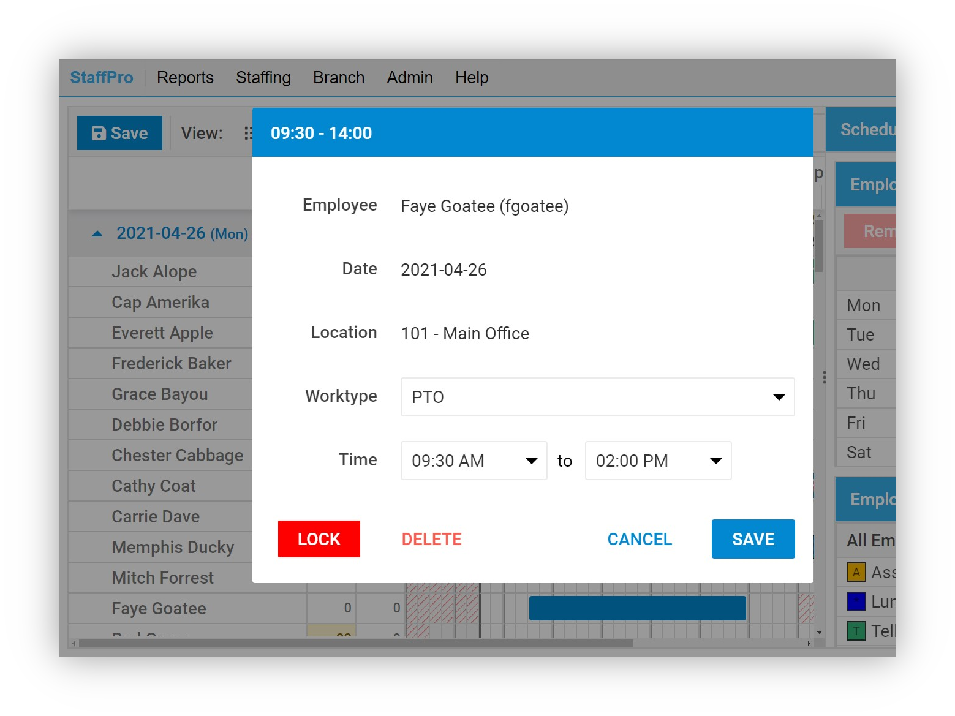Image resolution: width=955 pixels, height=716 pixels.
Task: Open the start time 09:30 AM dropdown
Action: pos(474,461)
